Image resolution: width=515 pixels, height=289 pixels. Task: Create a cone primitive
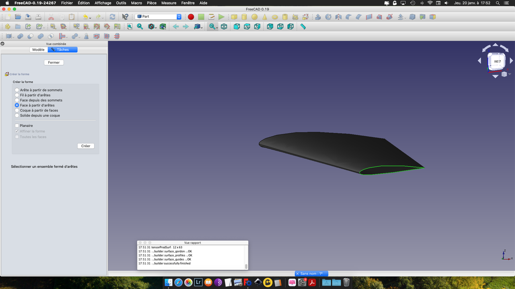point(265,17)
